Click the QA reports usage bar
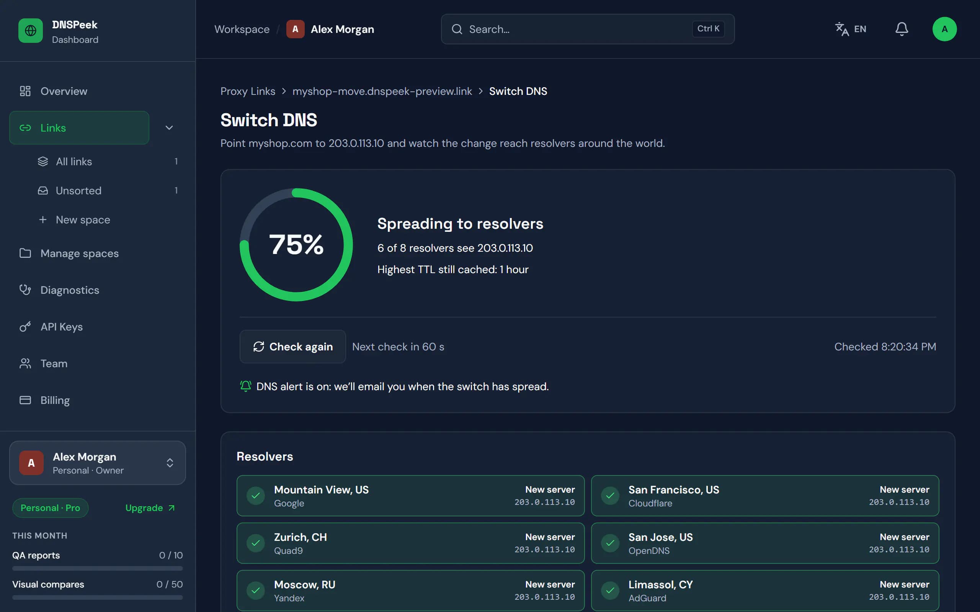Screen dimensions: 980x612 98,568
